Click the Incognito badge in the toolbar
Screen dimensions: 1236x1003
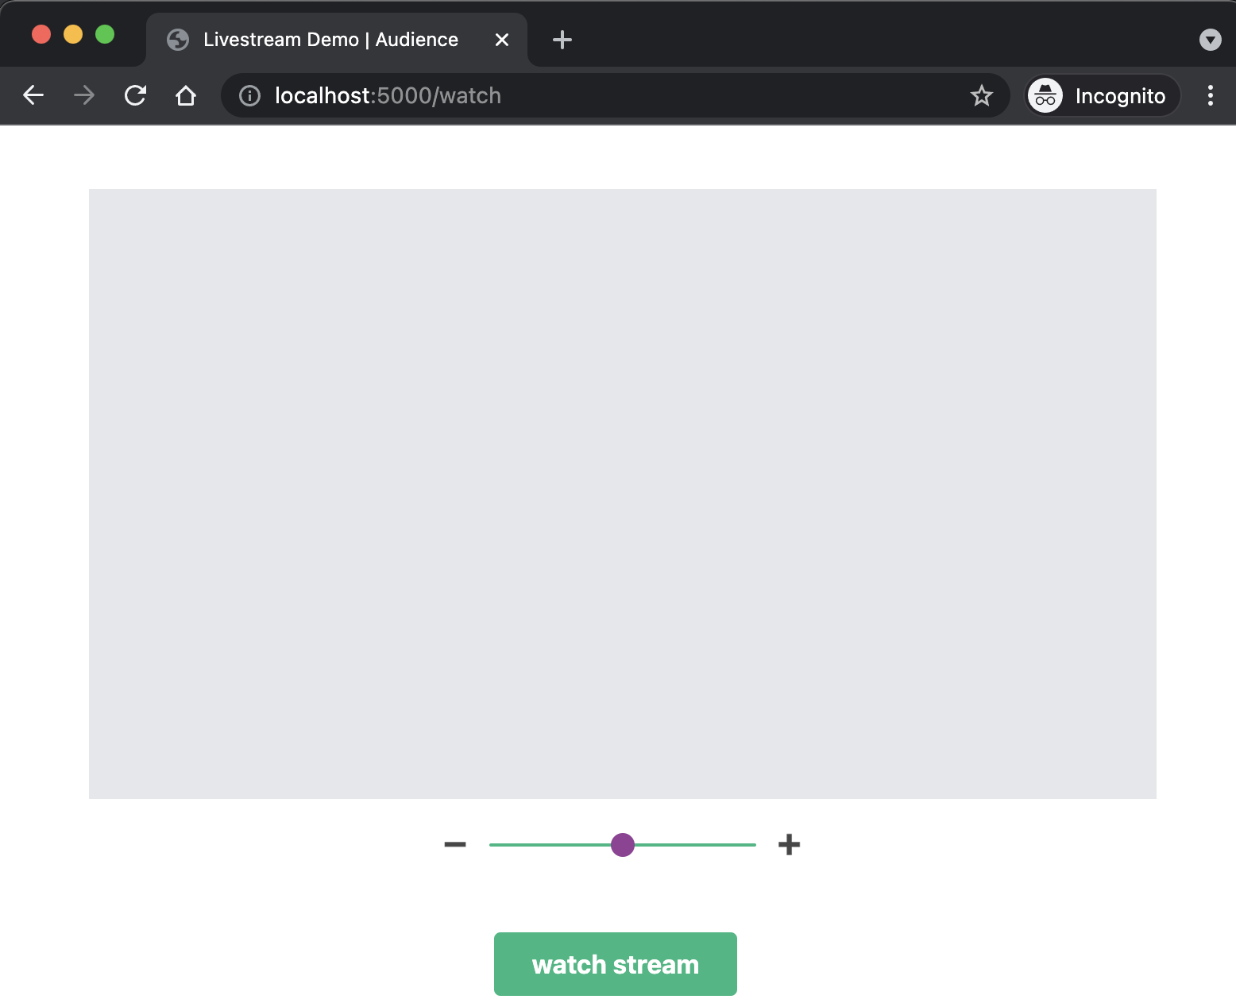(1101, 95)
